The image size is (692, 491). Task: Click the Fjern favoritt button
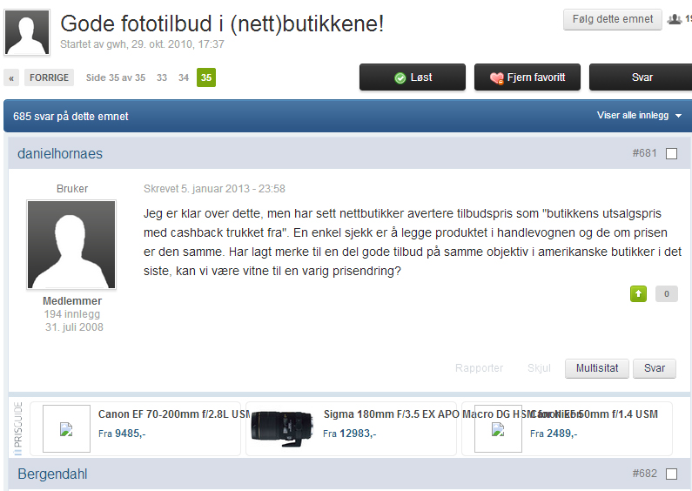point(527,77)
